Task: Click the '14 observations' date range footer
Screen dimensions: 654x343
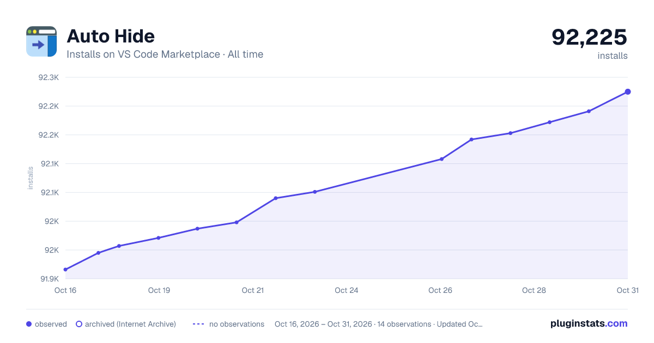Action: (x=379, y=324)
